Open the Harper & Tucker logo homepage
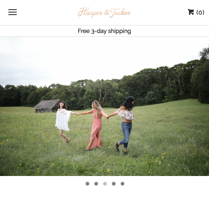209x209 pixels. tap(104, 12)
